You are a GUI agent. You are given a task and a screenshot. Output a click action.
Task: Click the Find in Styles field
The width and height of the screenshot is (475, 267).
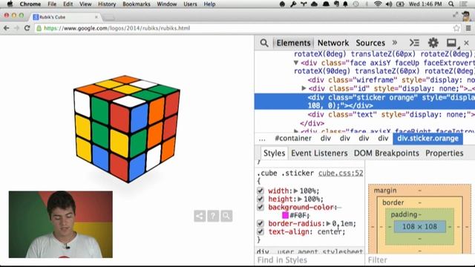coord(309,260)
